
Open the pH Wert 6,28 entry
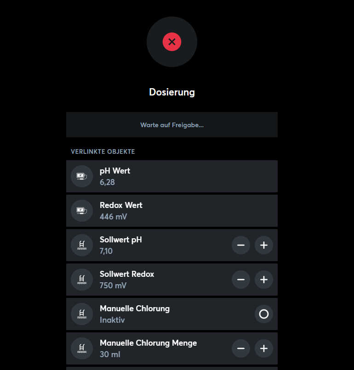pos(172,176)
